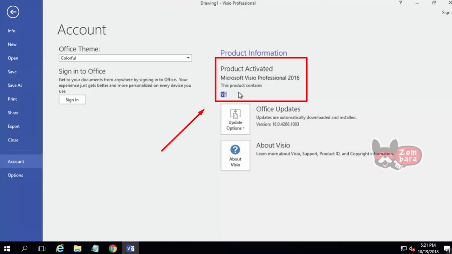Screen dimensions: 452x254
Task: Click the Visio taskbar icon
Action: pyautogui.click(x=130, y=248)
